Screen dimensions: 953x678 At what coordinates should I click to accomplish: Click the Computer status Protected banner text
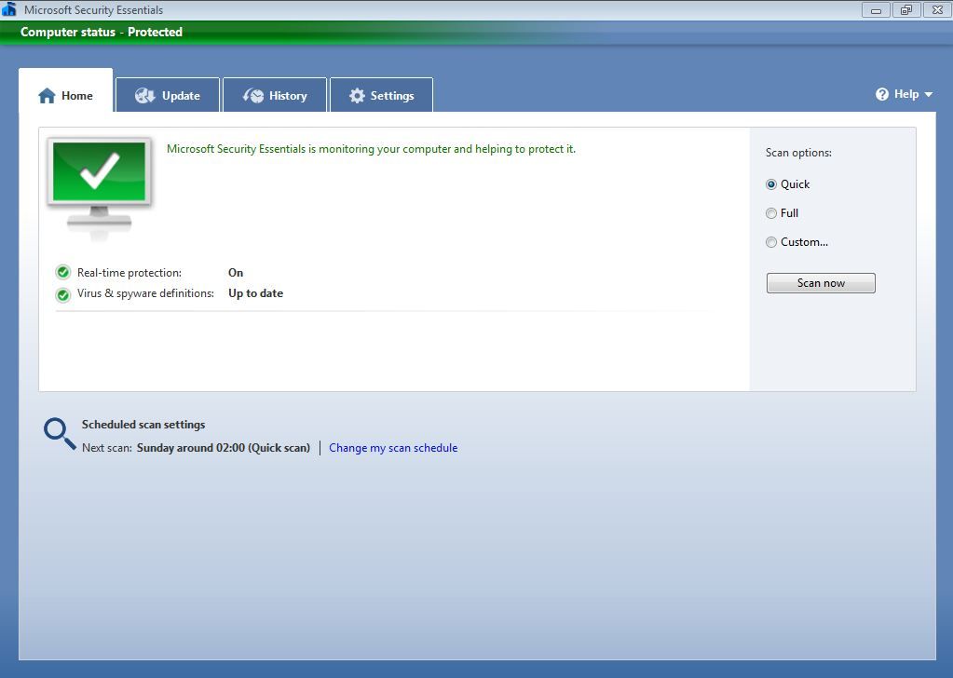(x=102, y=33)
